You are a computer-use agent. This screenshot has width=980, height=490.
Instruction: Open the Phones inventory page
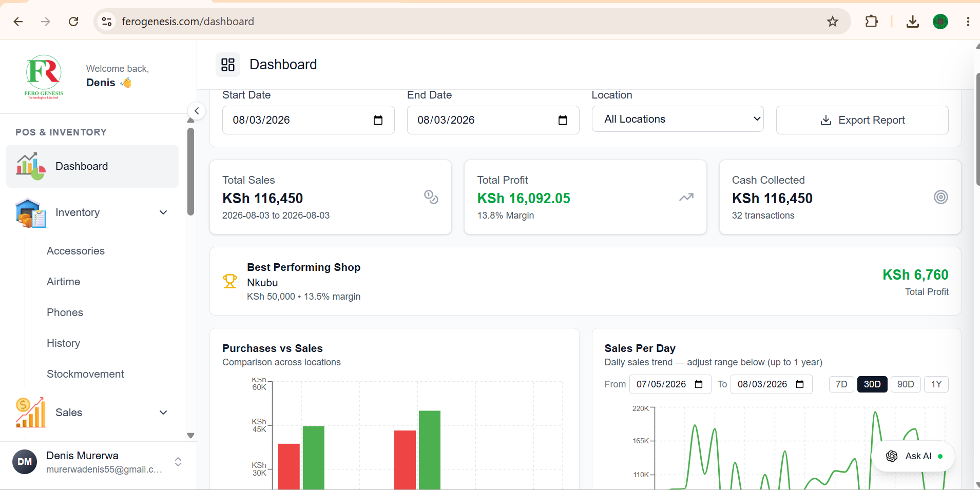(x=65, y=312)
